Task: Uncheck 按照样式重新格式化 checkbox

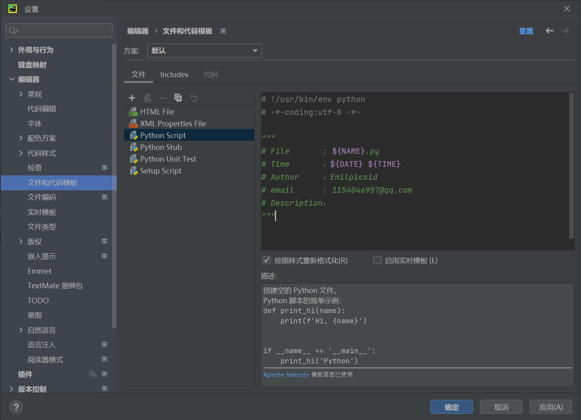Action: click(x=267, y=260)
